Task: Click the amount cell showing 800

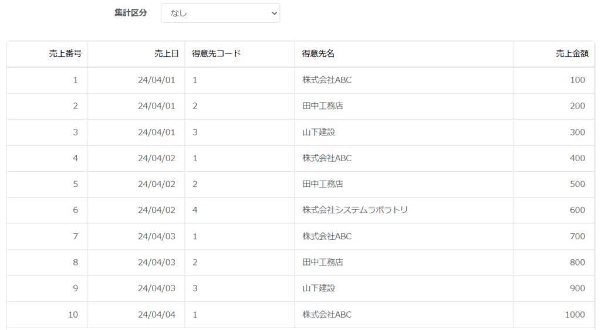Action: [x=554, y=262]
